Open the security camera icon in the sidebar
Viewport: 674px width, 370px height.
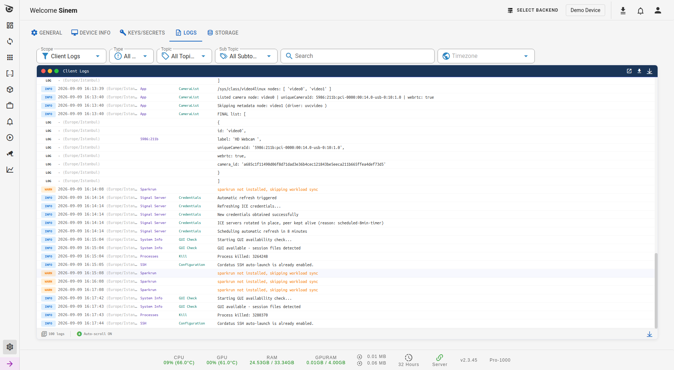pyautogui.click(x=10, y=153)
